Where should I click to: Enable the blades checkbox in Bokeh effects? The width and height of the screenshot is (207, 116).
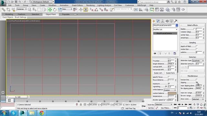pos(194,29)
